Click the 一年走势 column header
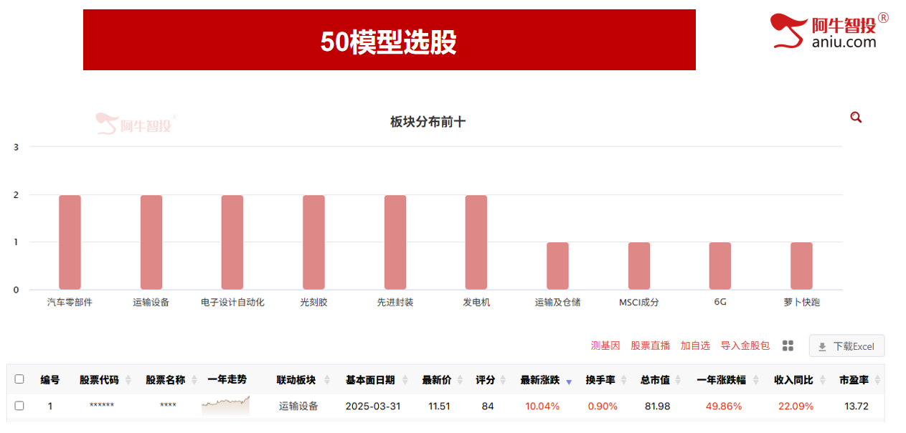Viewport: 906px width, 433px height. point(227,380)
